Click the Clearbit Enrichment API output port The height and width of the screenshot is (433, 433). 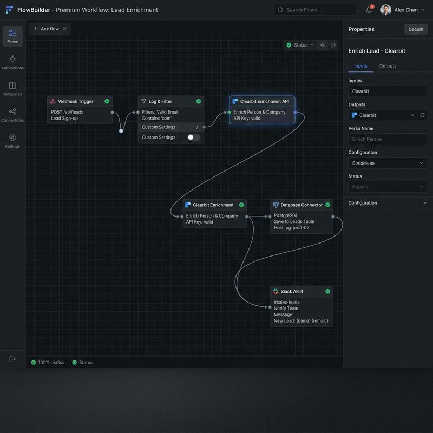click(295, 113)
